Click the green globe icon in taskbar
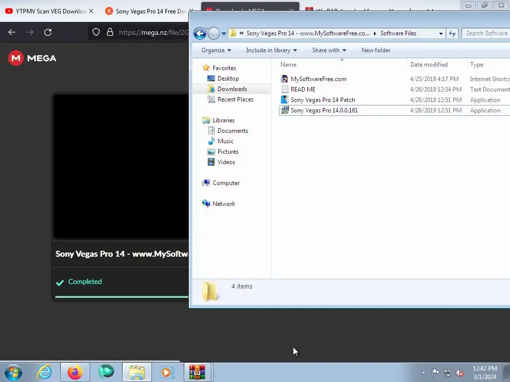 tap(106, 372)
